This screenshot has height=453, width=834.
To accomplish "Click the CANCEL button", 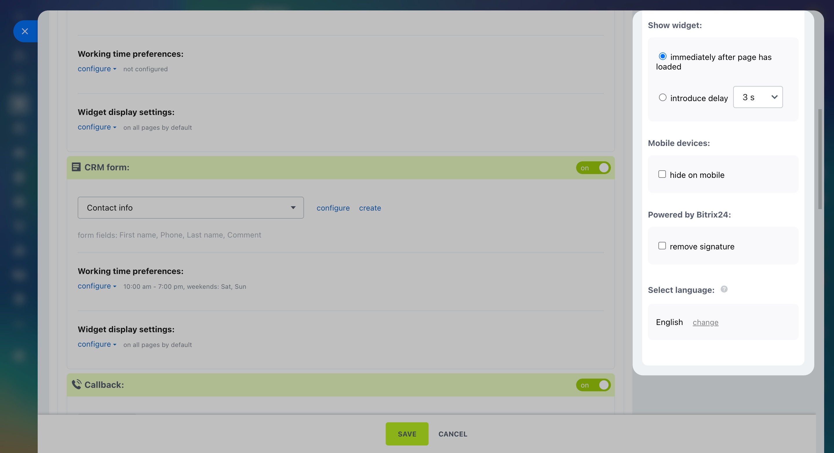I will (x=453, y=434).
